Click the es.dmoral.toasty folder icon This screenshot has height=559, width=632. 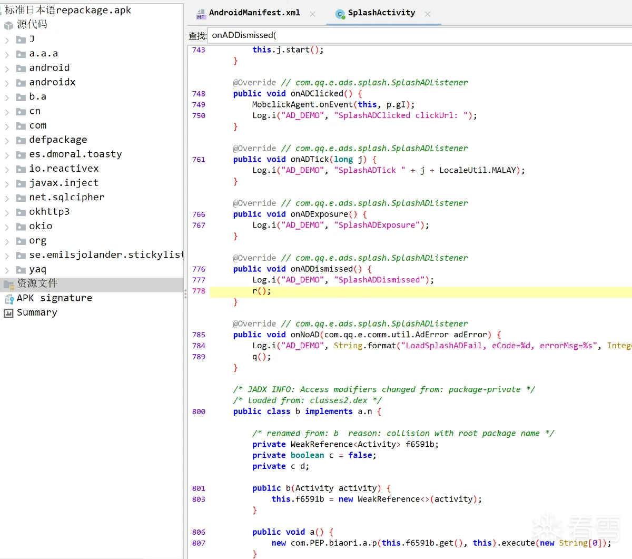21,154
